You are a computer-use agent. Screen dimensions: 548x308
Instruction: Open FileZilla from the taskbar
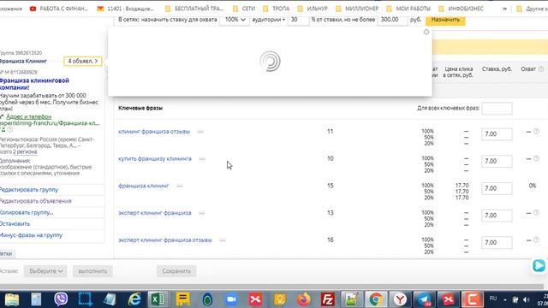(328, 299)
